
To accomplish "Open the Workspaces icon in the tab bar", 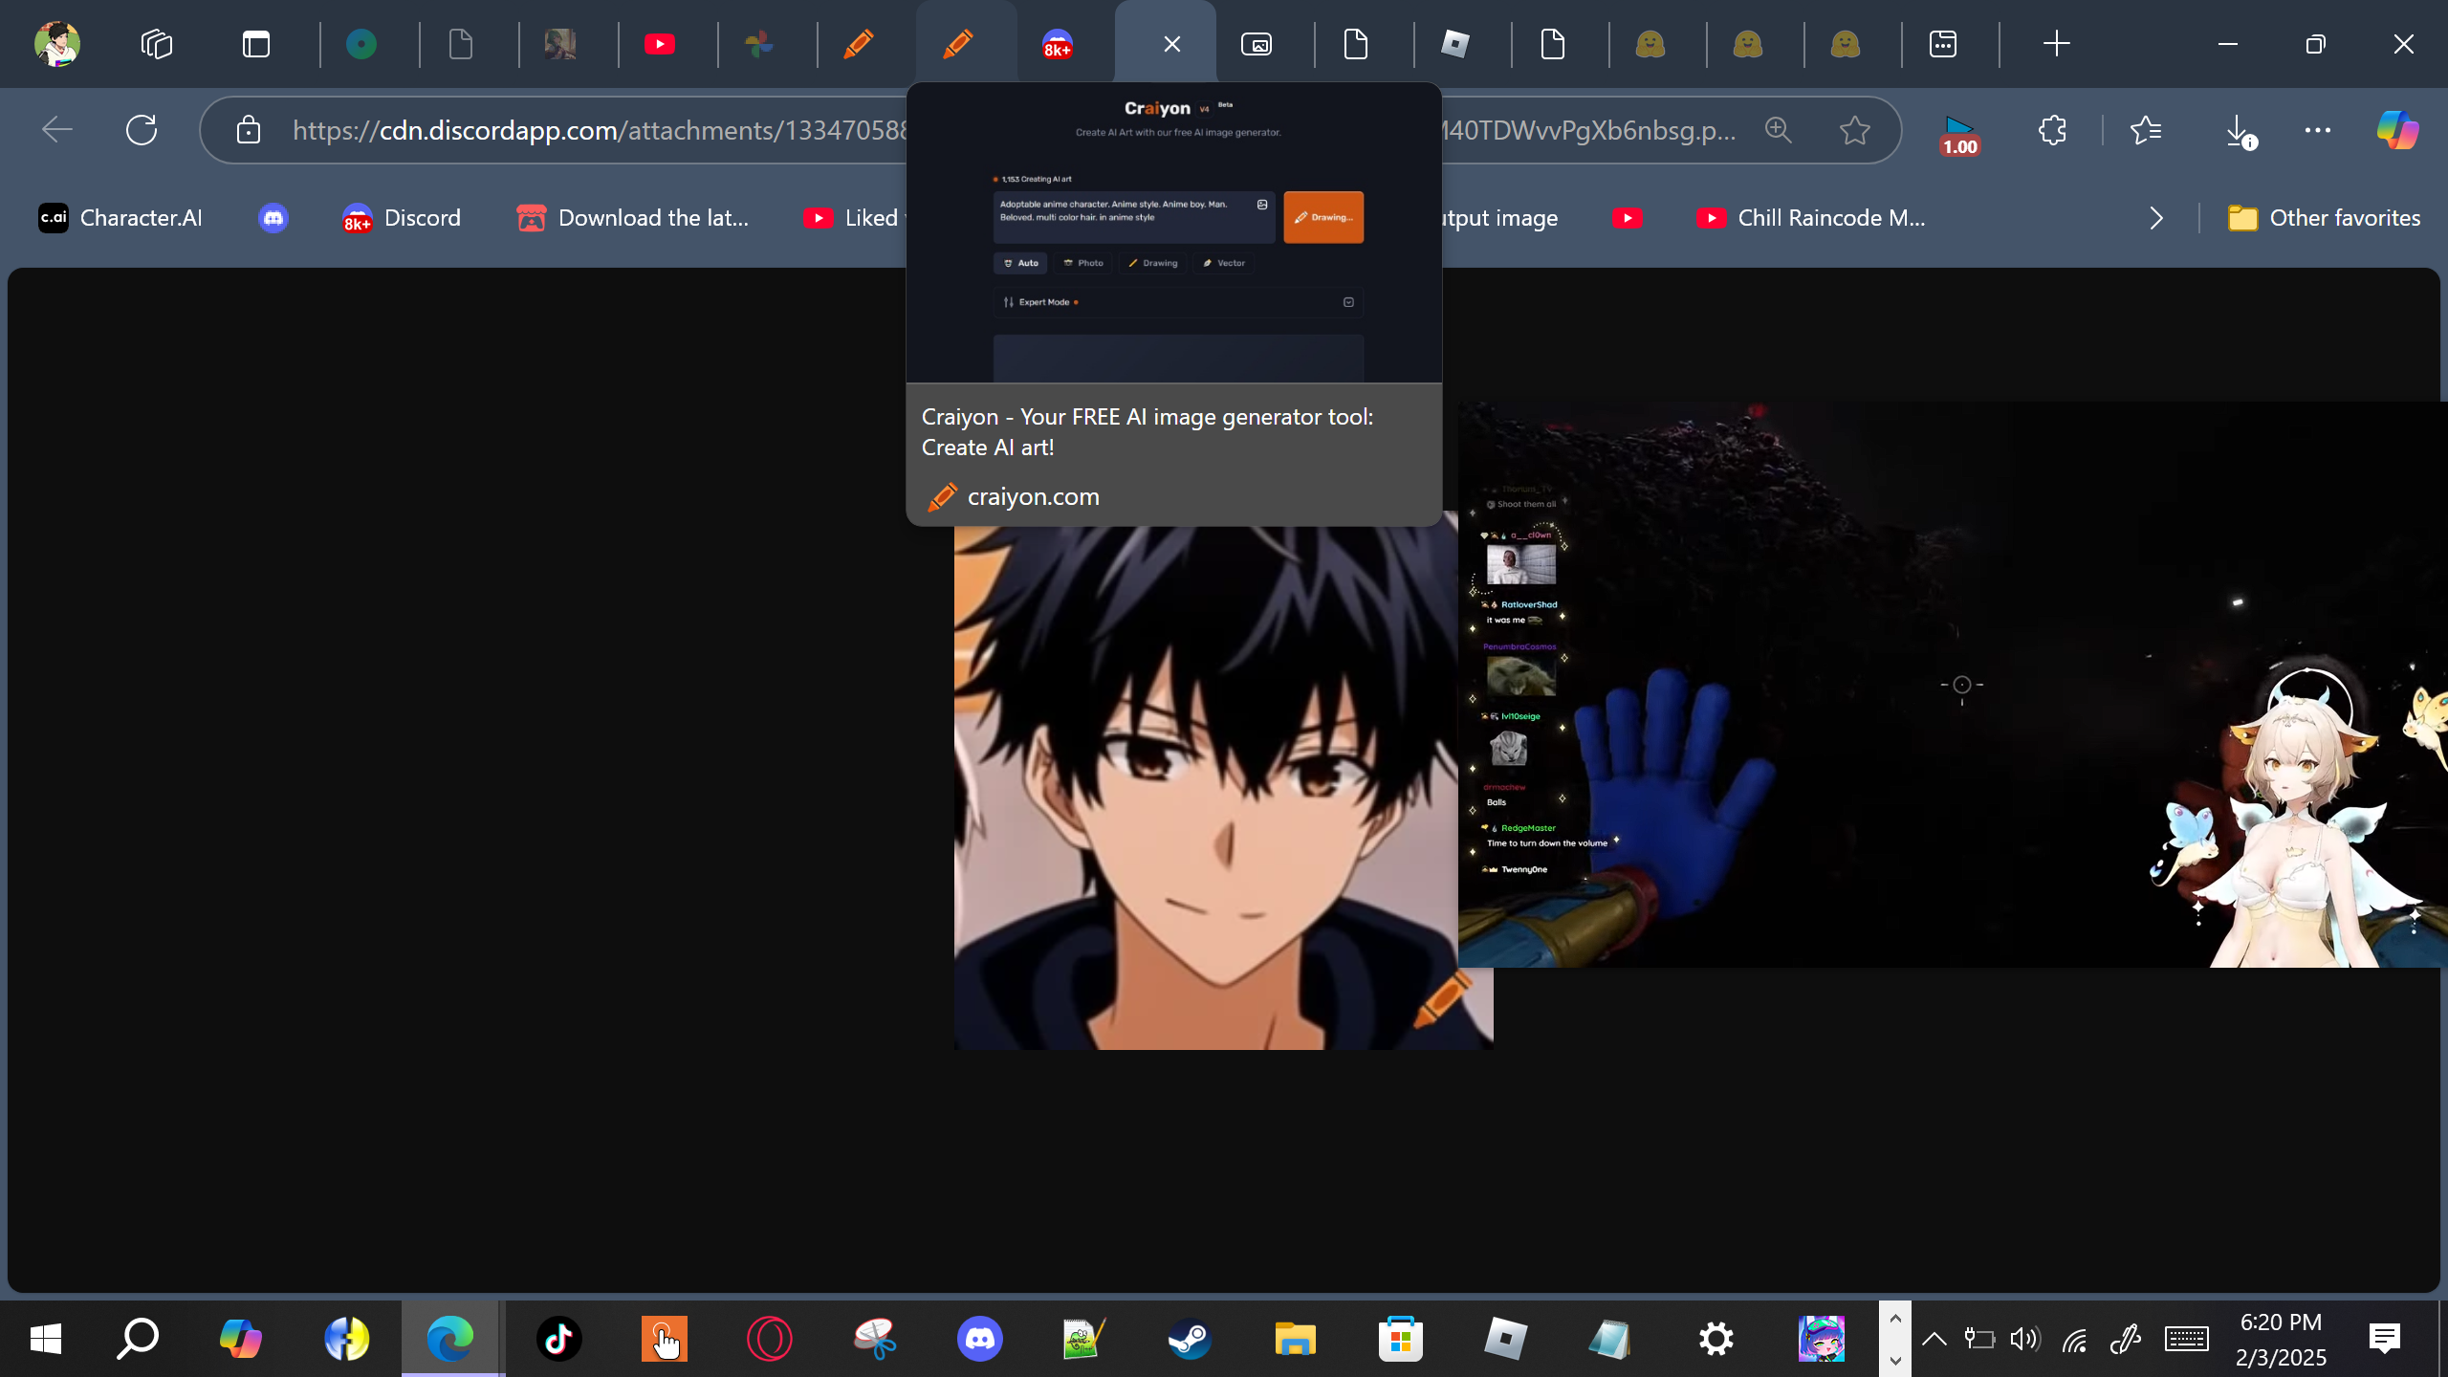I will pyautogui.click(x=157, y=44).
